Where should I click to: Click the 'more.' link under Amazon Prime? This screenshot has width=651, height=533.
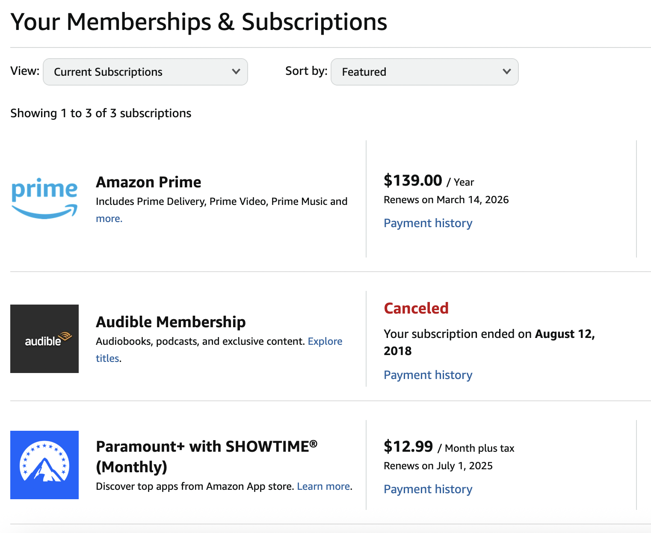[x=109, y=219]
